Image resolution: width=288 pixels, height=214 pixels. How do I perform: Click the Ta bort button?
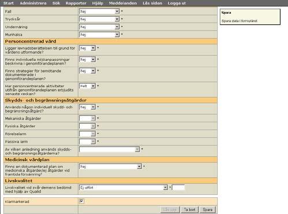pyautogui.click(x=189, y=209)
